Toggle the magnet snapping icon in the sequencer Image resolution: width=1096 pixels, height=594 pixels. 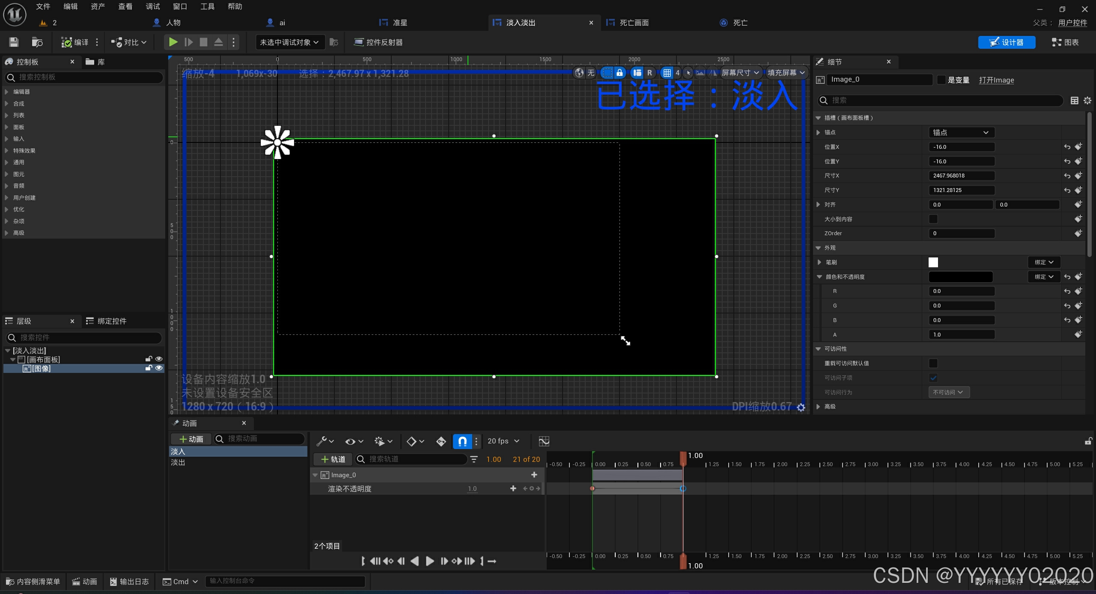[462, 441]
